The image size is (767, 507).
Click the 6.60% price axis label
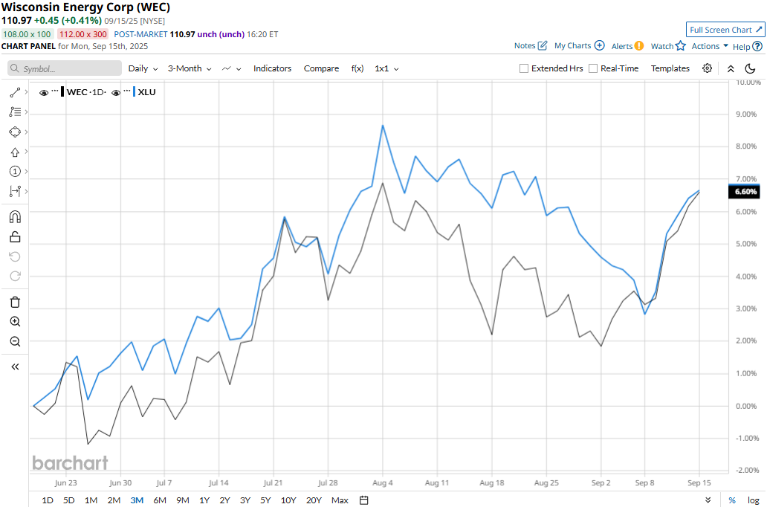tap(745, 191)
